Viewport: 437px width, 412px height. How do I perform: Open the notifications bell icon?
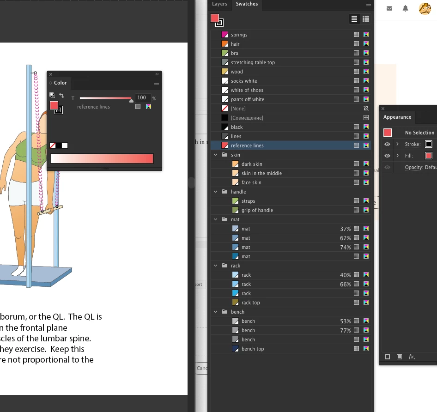click(x=406, y=8)
